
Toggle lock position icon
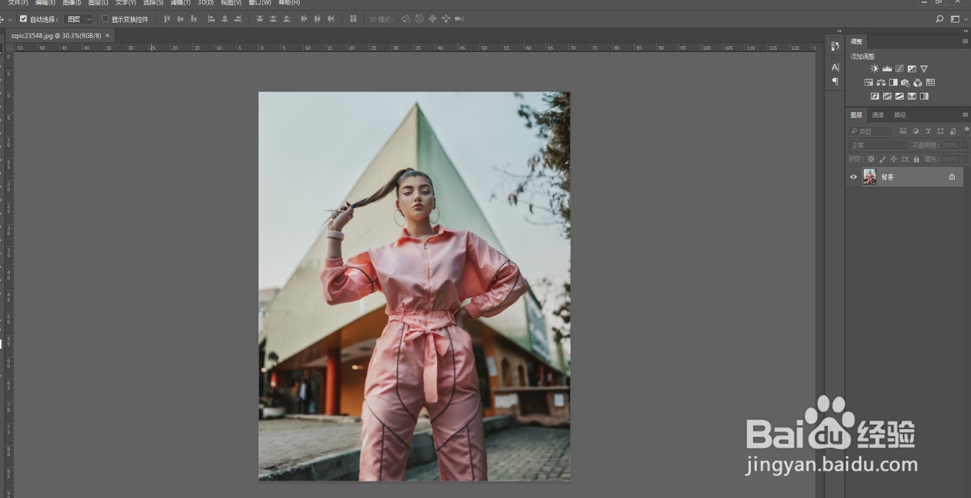(x=893, y=159)
